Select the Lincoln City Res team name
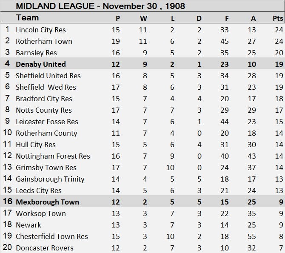The width and height of the screenshot is (285, 253). click(41, 30)
